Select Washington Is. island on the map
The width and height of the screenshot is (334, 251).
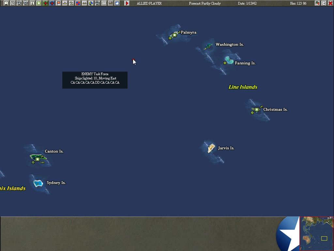click(208, 46)
